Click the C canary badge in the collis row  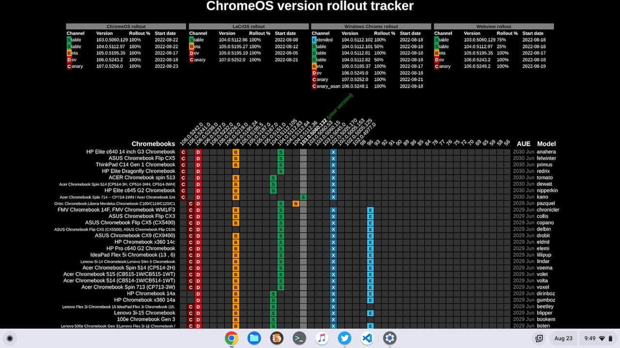click(x=191, y=216)
